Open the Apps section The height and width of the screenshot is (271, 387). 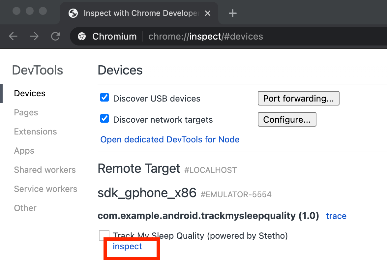coord(24,151)
